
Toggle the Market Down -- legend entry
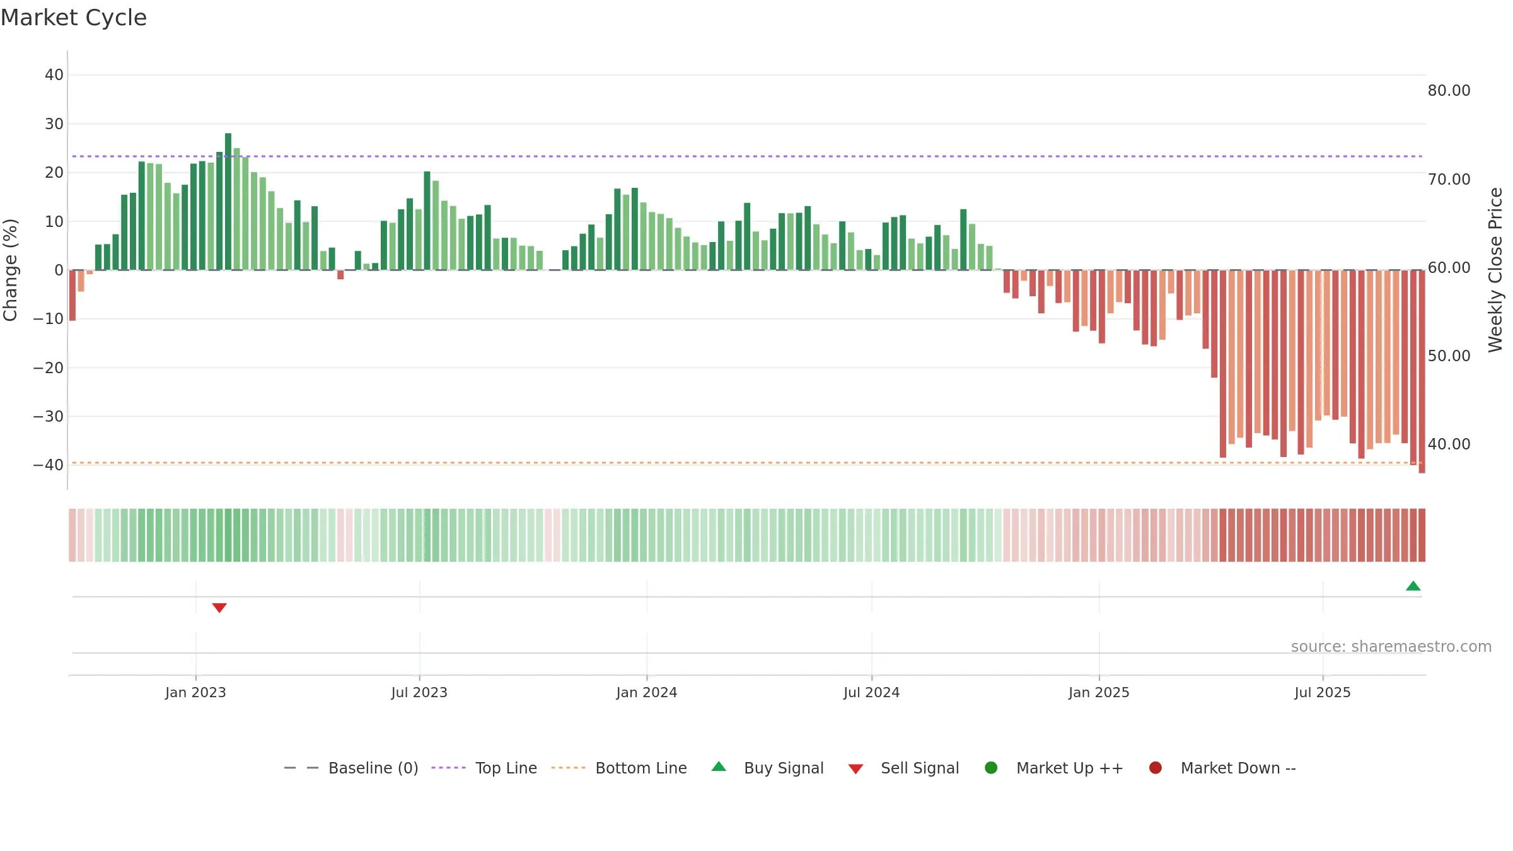(1222, 768)
